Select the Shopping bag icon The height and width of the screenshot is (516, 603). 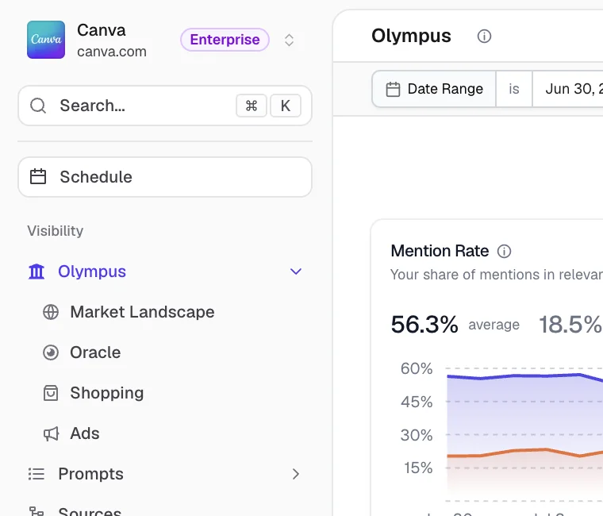click(x=51, y=393)
